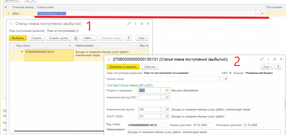Select code cell 07060000000000130131 in list
Image resolution: width=286 pixels, height=135 pixels.
pyautogui.click(x=49, y=55)
